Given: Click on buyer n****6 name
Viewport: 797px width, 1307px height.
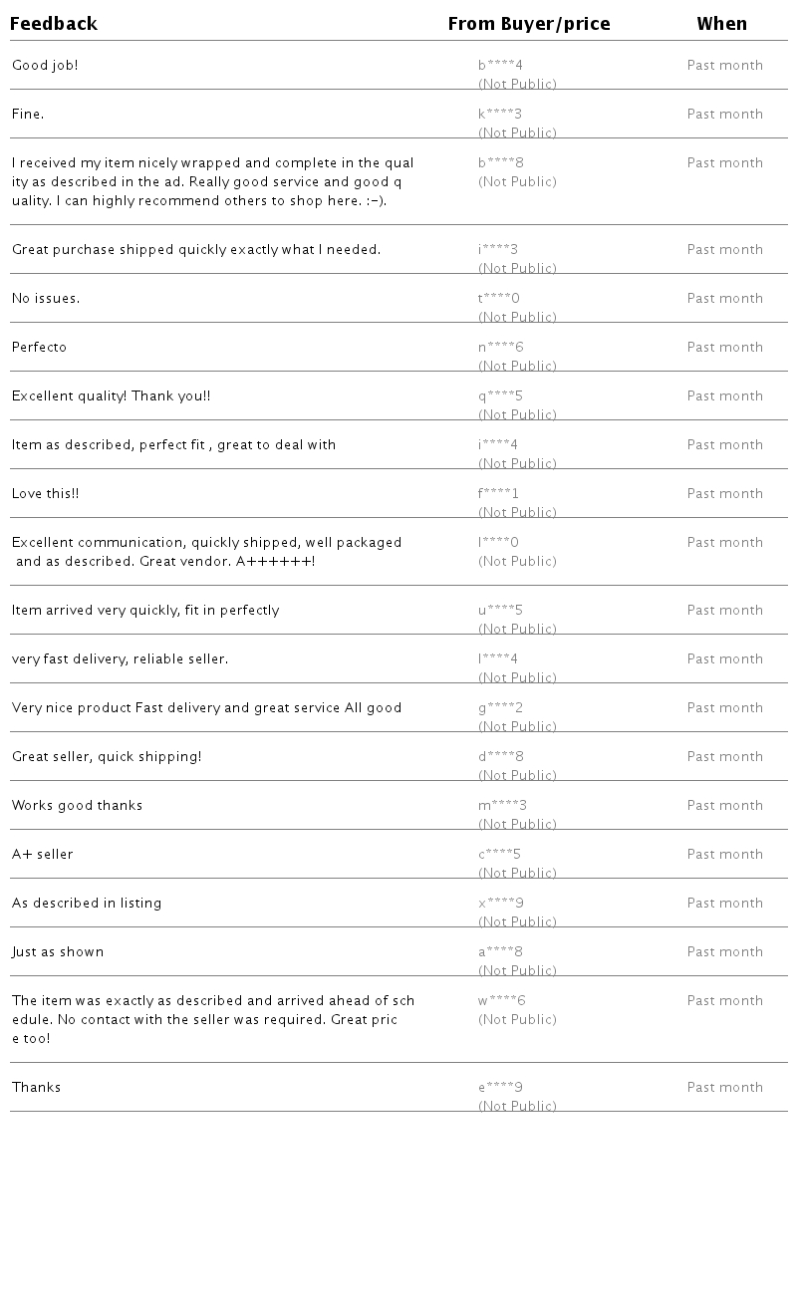Looking at the screenshot, I should [500, 348].
